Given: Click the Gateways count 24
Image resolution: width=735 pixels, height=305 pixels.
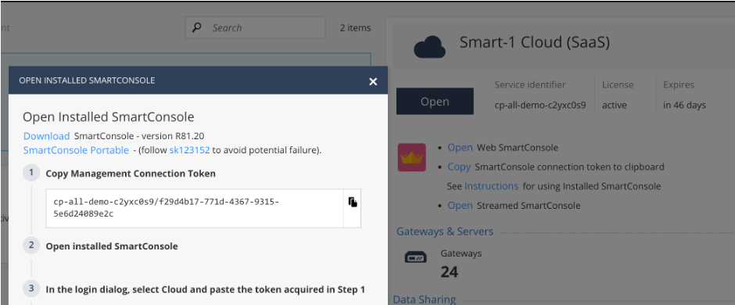Looking at the screenshot, I should pyautogui.click(x=450, y=271).
